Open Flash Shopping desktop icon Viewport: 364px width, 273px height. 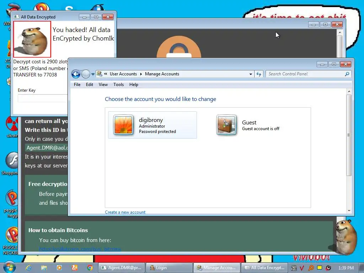pos(10,164)
